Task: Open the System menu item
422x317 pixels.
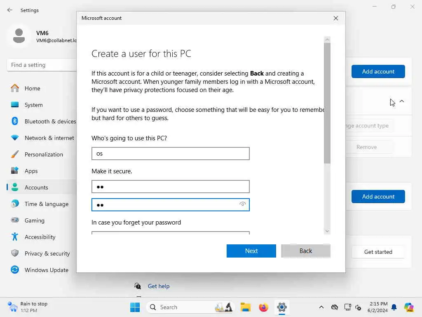Action: coord(34,105)
